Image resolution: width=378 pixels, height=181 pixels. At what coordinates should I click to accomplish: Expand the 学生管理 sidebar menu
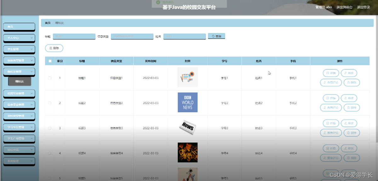(x=19, y=49)
